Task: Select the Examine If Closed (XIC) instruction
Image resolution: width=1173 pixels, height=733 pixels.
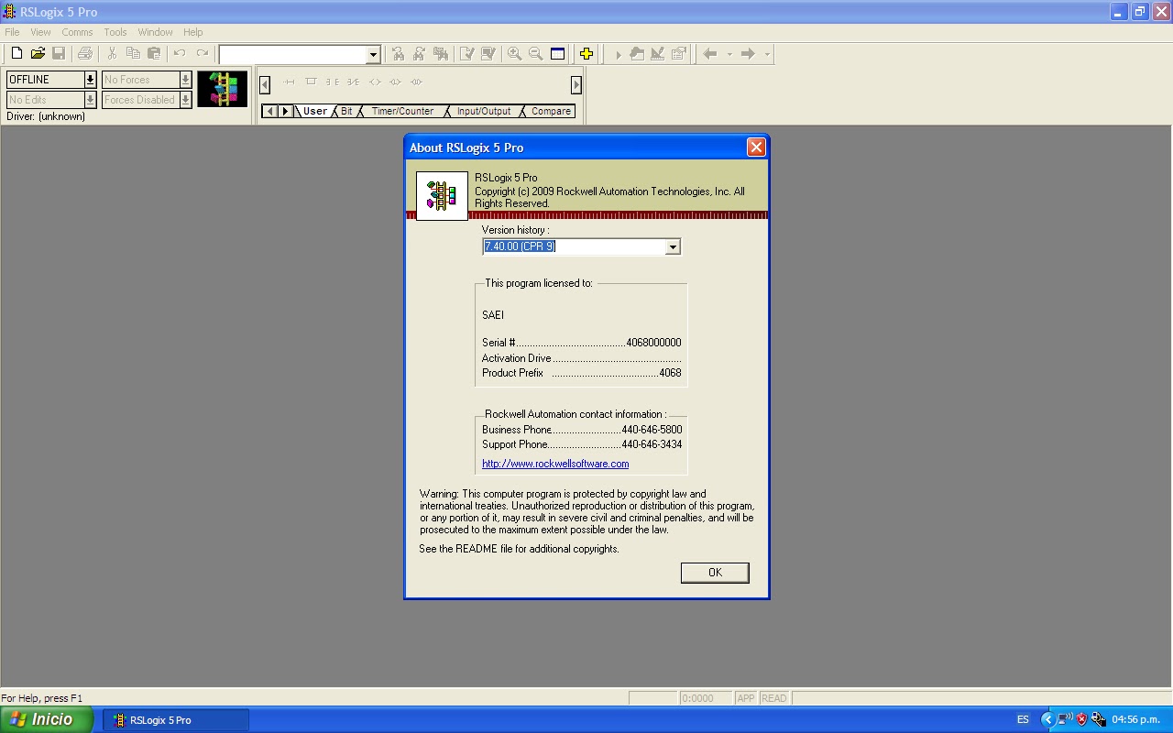Action: pos(334,82)
